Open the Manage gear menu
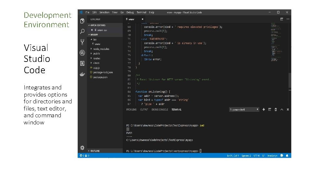Viewport: 312px width, 175px height. coord(82,148)
